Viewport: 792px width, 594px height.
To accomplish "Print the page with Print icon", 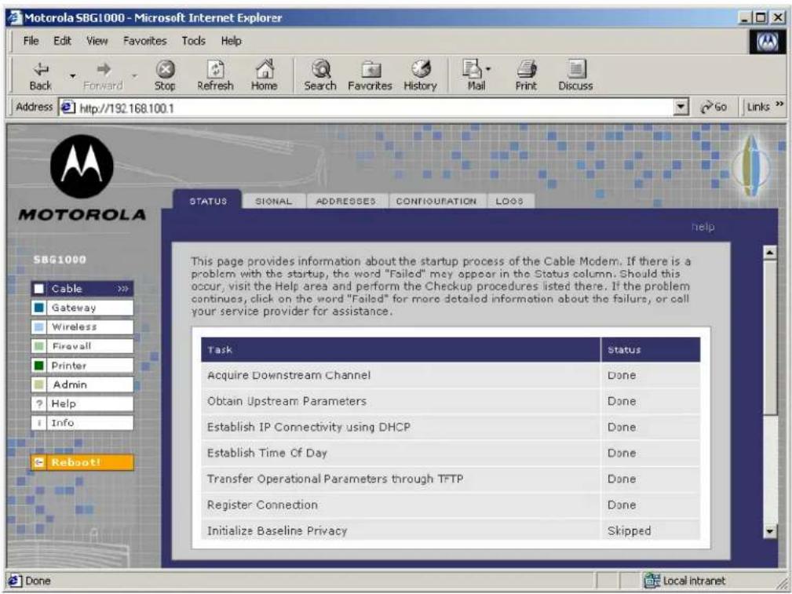I will point(526,75).
